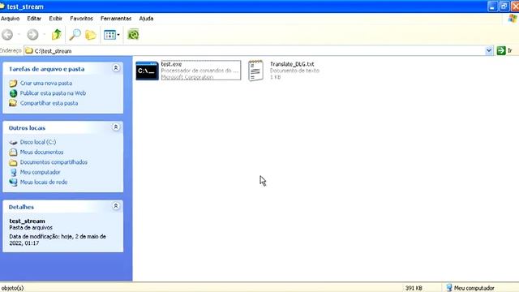Click the Meus documentos folder icon

[13, 152]
